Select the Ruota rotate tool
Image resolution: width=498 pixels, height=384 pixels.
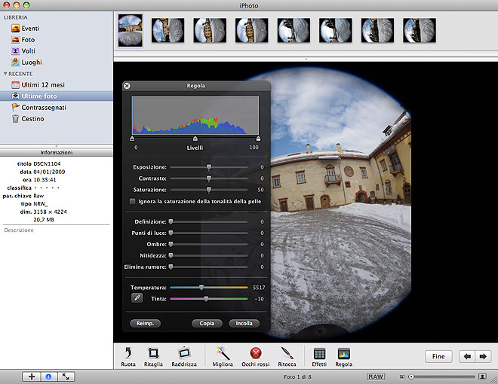[x=128, y=356]
